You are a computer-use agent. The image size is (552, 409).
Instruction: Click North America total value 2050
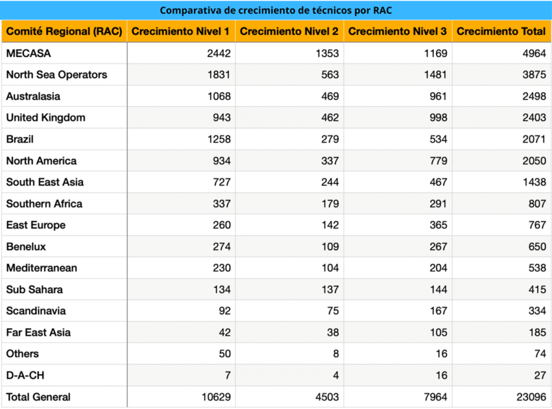point(534,161)
